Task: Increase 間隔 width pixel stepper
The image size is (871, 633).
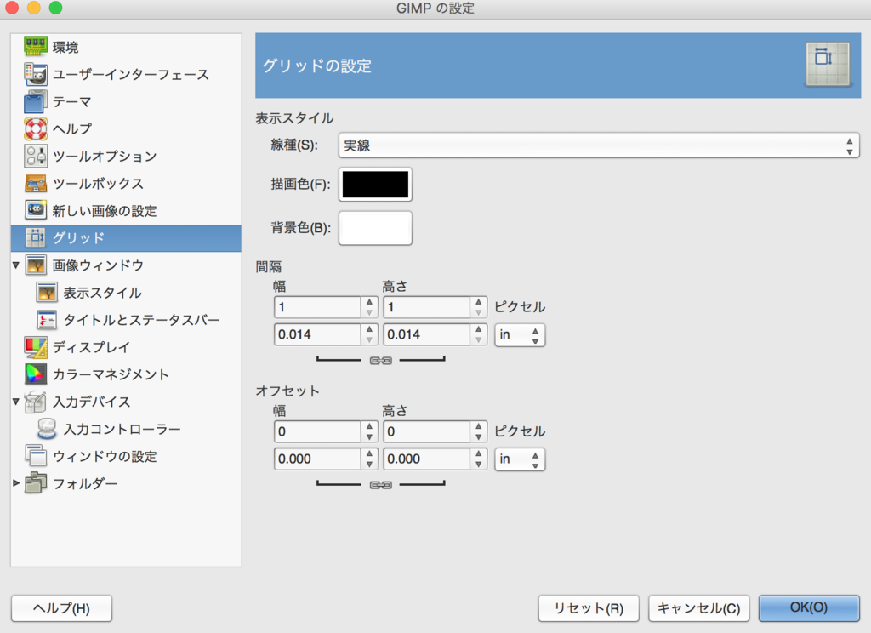Action: 369,302
